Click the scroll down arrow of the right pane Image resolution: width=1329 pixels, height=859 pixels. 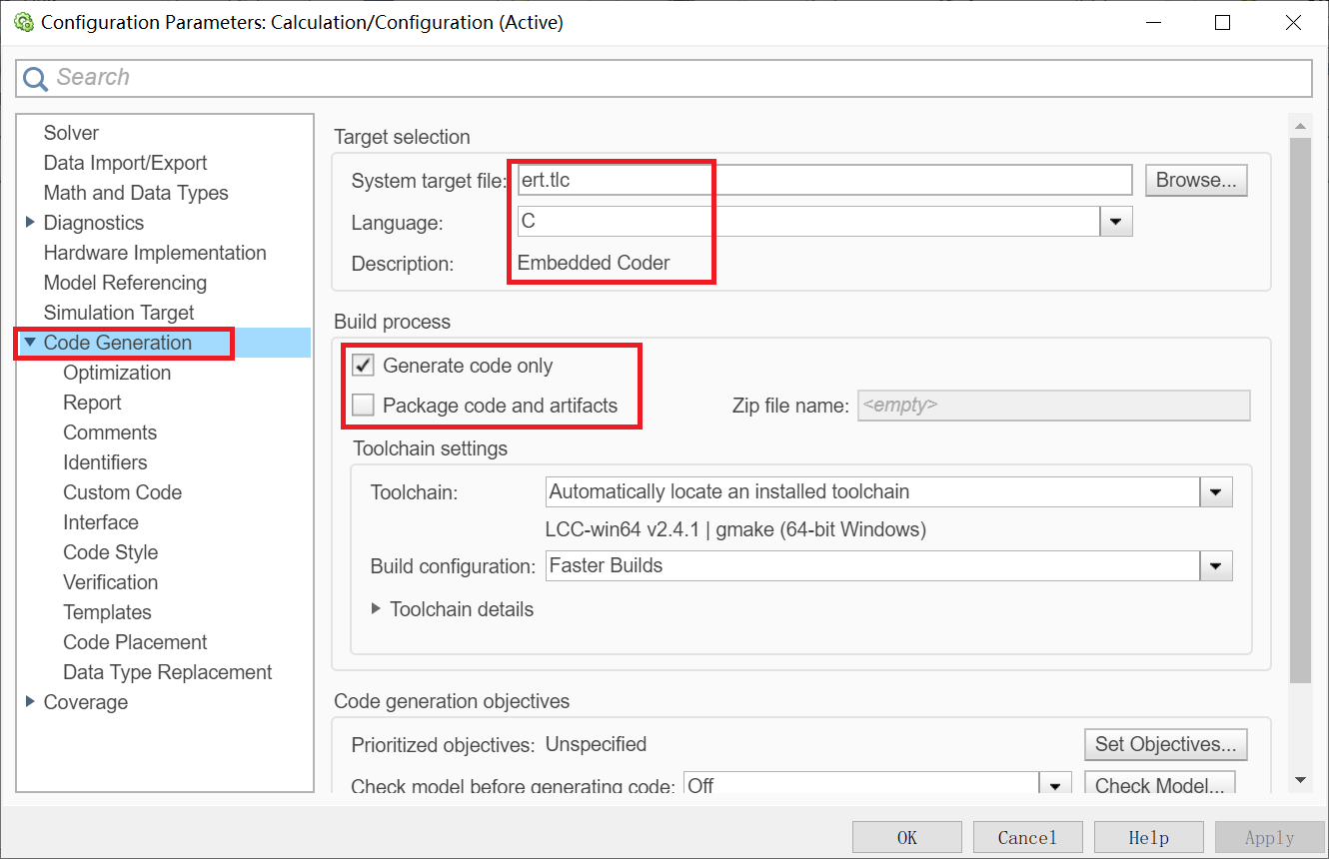coord(1300,780)
